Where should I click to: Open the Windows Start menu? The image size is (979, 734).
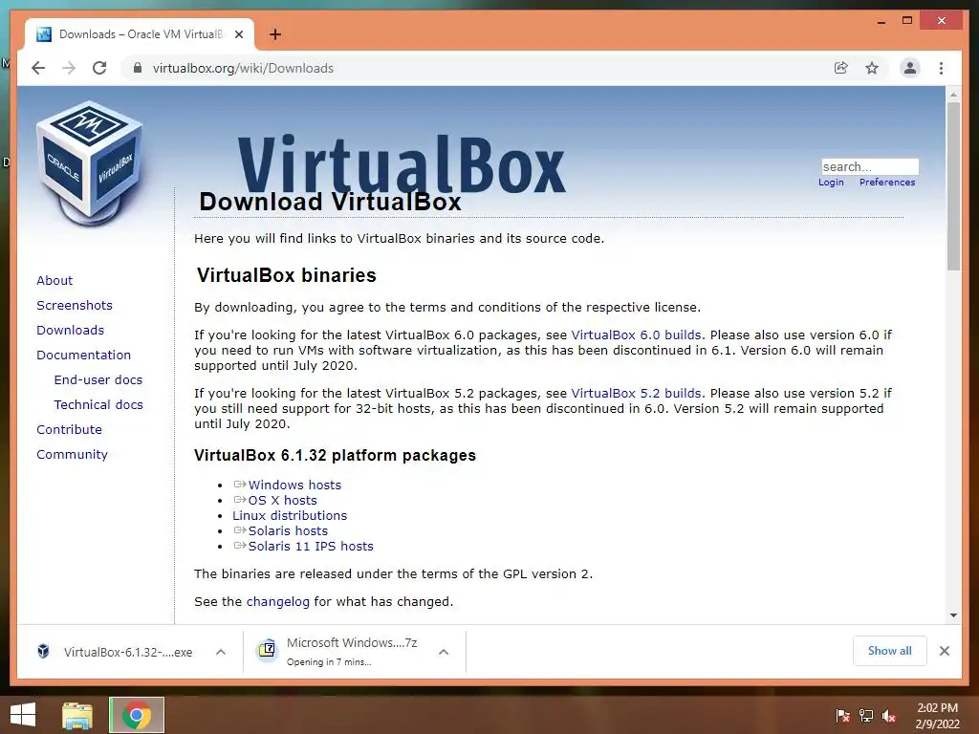pos(23,715)
